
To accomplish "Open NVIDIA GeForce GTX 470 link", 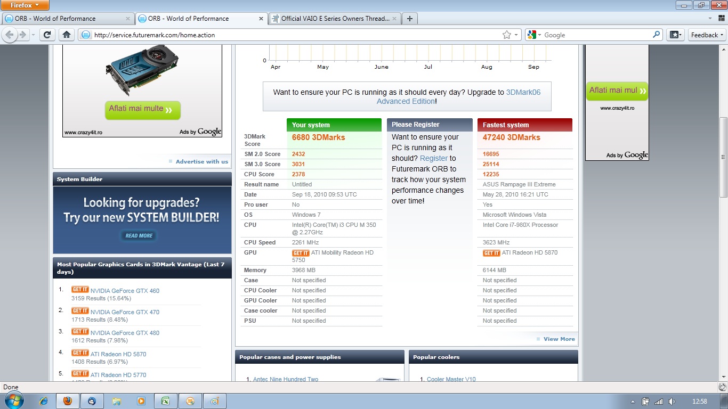I will [125, 312].
